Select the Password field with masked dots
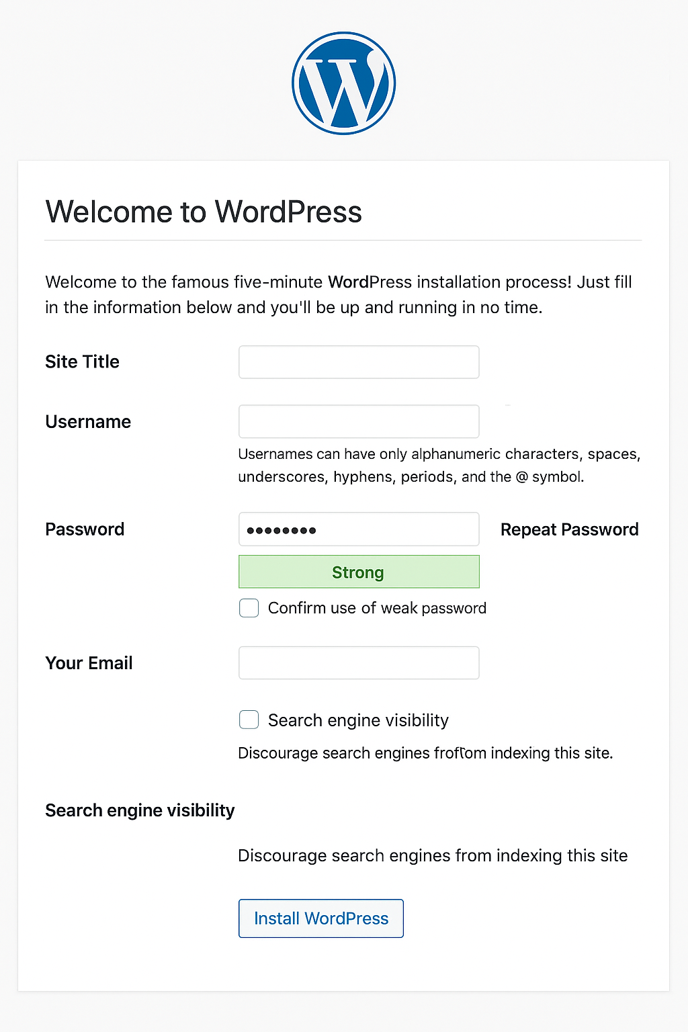 359,529
